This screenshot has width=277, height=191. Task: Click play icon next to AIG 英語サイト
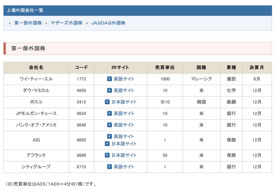109,136
